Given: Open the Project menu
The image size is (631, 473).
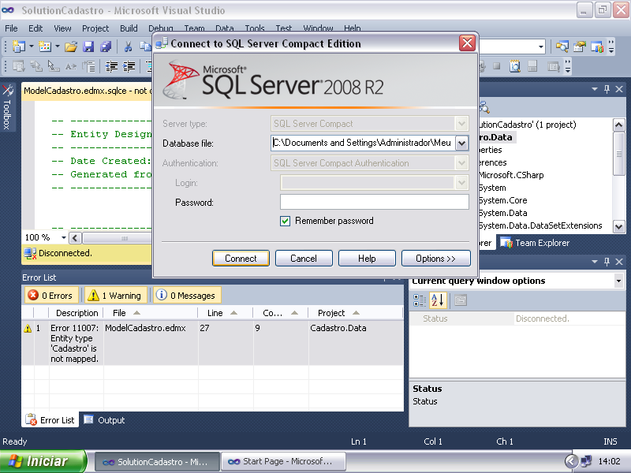Looking at the screenshot, I should pyautogui.click(x=95, y=28).
